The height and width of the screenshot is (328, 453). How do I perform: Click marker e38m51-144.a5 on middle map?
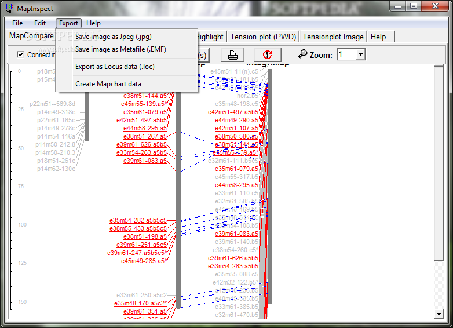145,96
